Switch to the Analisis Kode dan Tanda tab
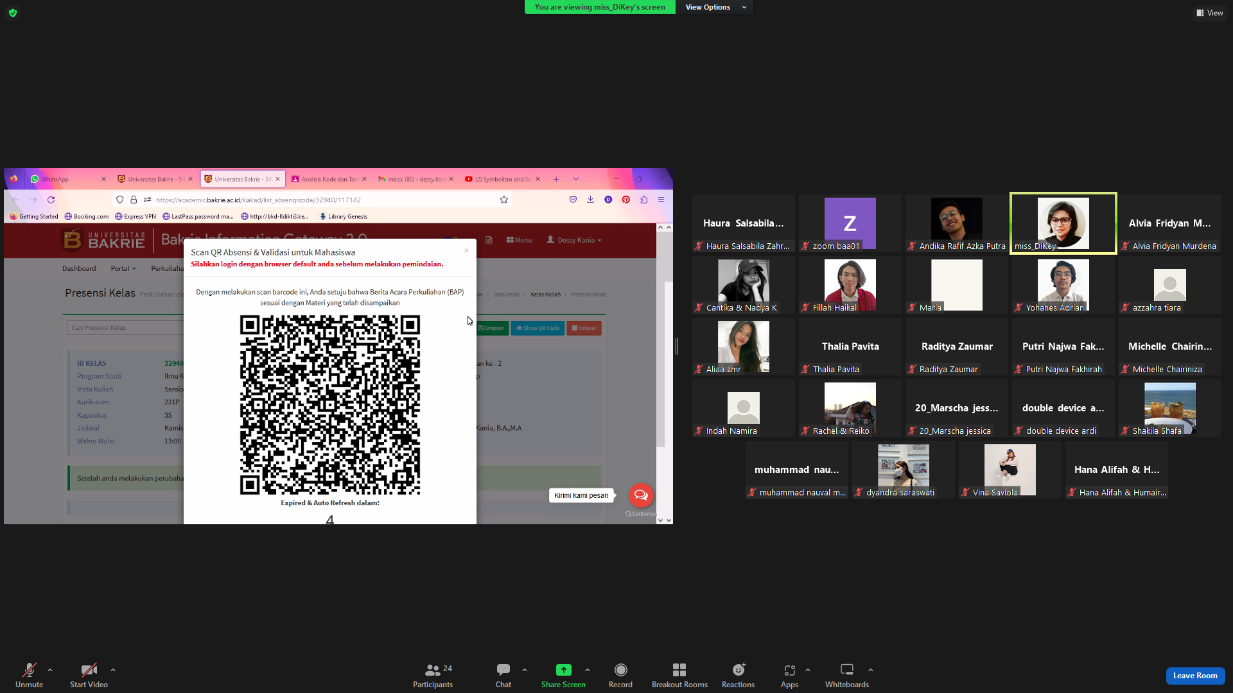Viewport: 1233px width, 693px height. 329,179
